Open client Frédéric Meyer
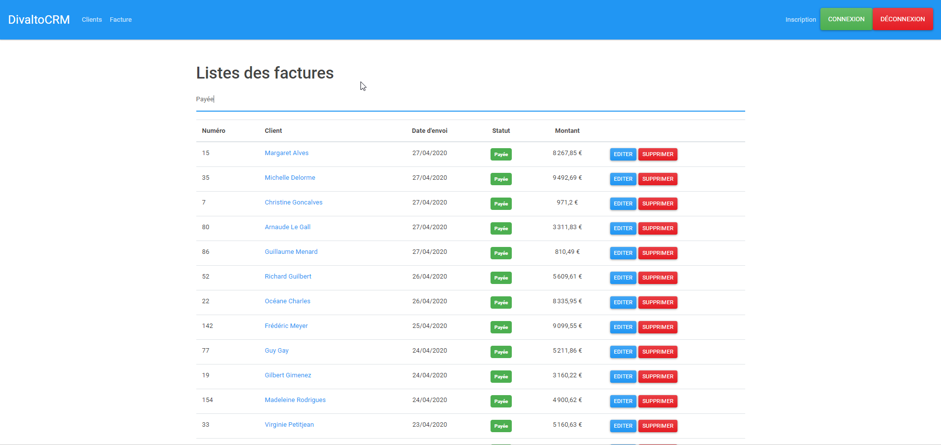 (x=286, y=326)
